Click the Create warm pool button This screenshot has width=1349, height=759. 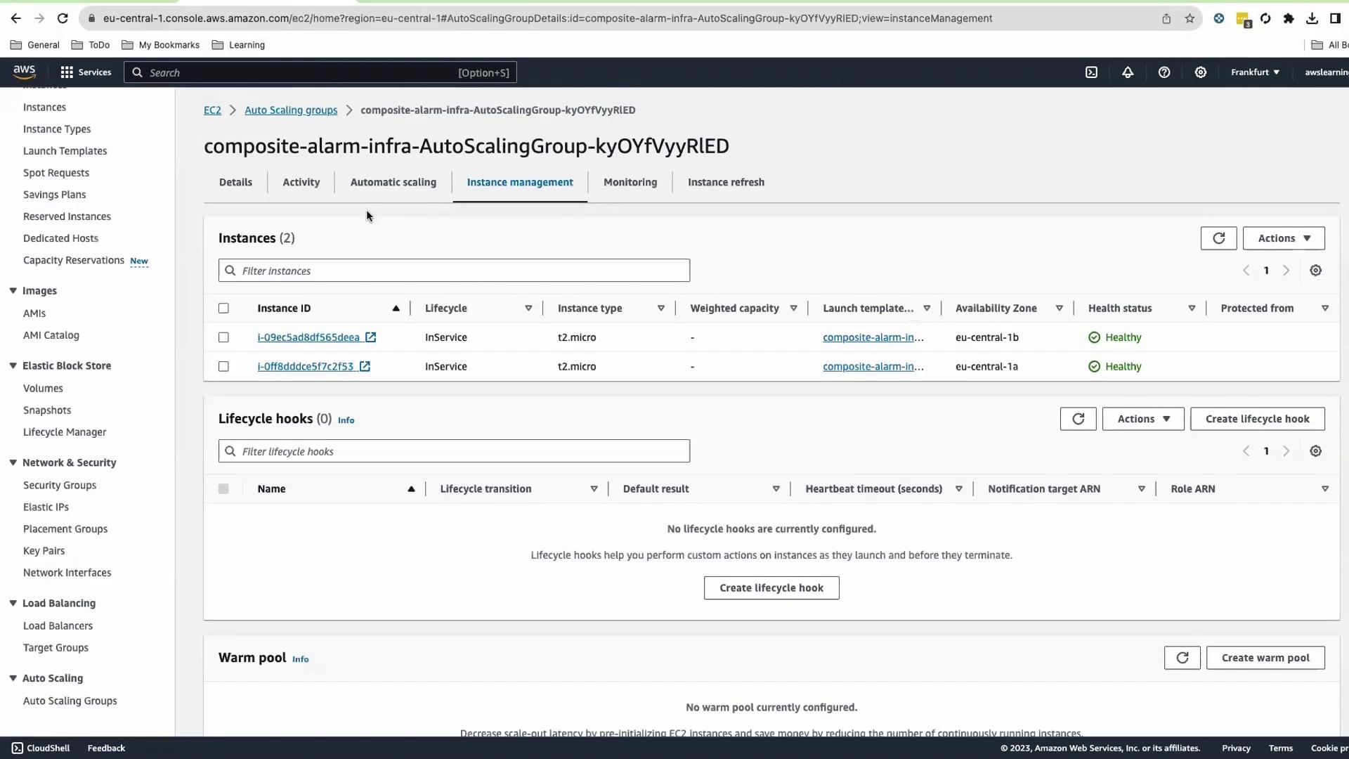(1265, 658)
